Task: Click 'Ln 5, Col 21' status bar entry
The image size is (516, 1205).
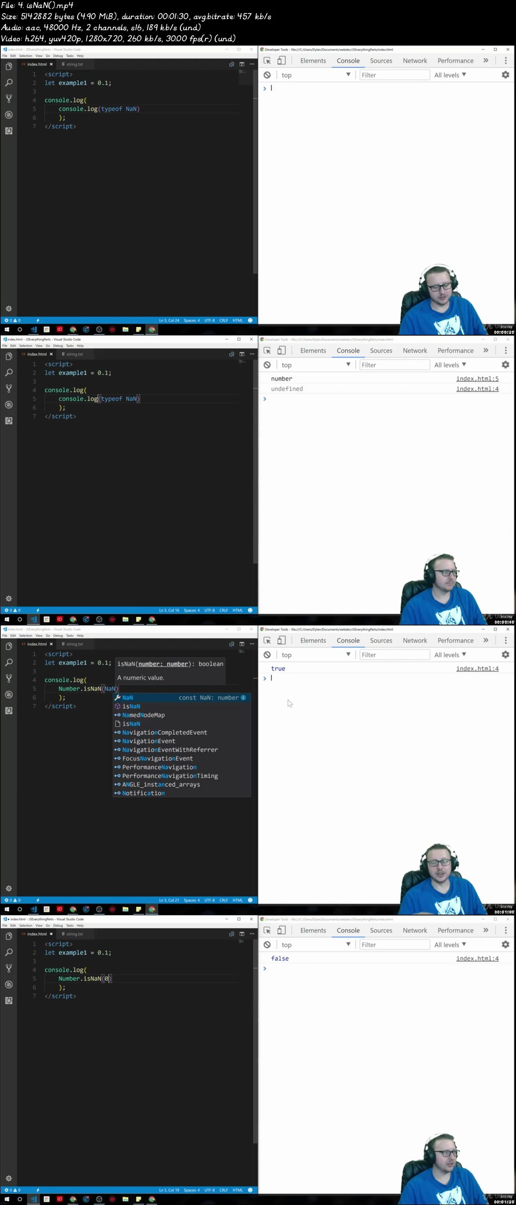Action: pyautogui.click(x=169, y=900)
